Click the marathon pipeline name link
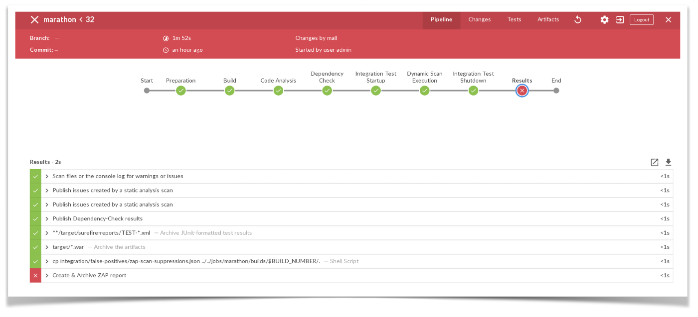698x317 pixels. coord(59,20)
